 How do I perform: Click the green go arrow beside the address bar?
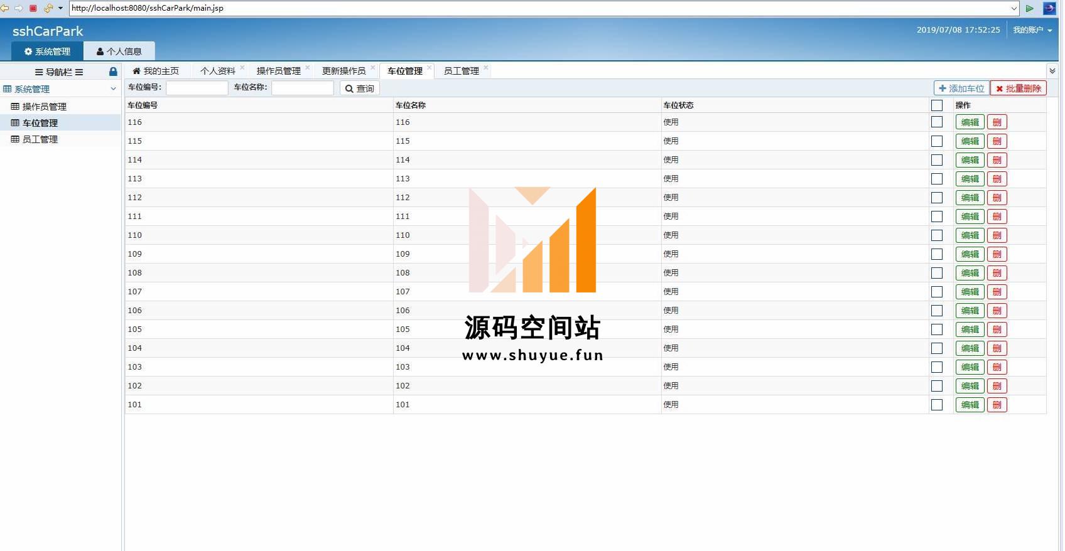[x=1030, y=8]
